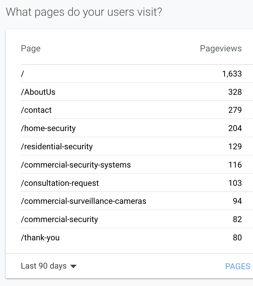Click the /home-security page row
This screenshot has height=286, width=253.
pos(48,128)
